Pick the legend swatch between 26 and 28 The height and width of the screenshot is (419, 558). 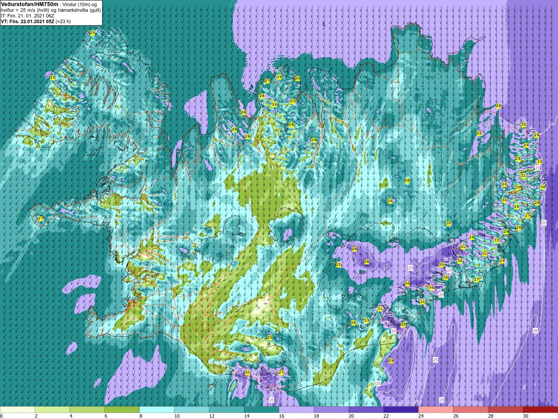point(471,410)
